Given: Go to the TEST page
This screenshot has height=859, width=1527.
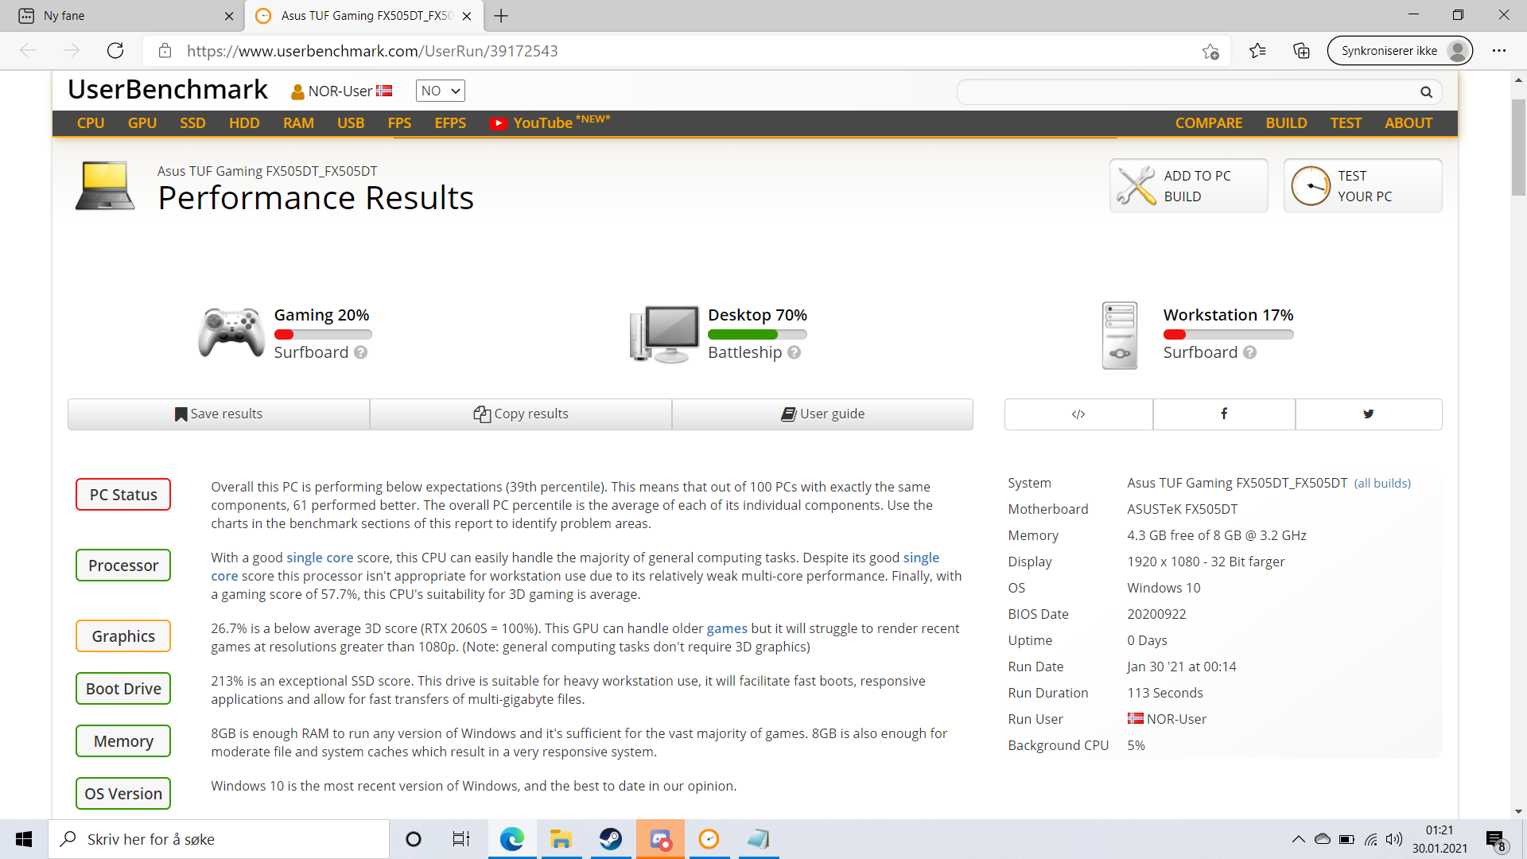Looking at the screenshot, I should pyautogui.click(x=1346, y=123).
